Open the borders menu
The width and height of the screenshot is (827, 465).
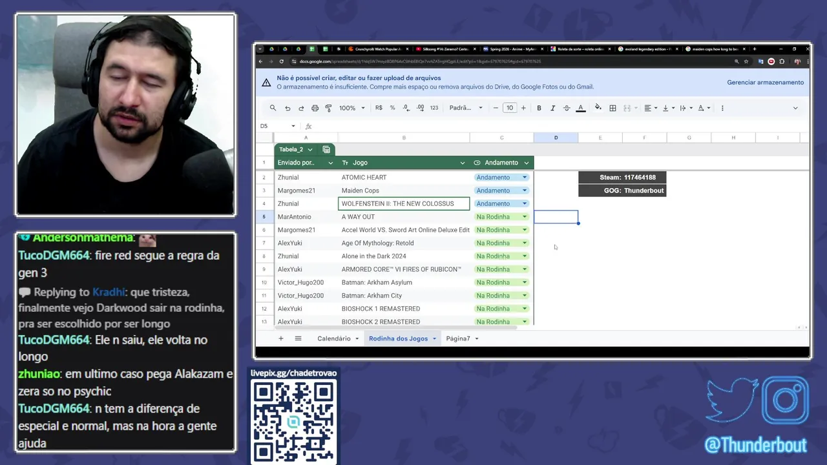point(612,108)
